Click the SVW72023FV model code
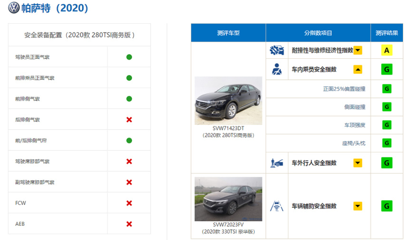The height and width of the screenshot is (240, 405). point(228,225)
